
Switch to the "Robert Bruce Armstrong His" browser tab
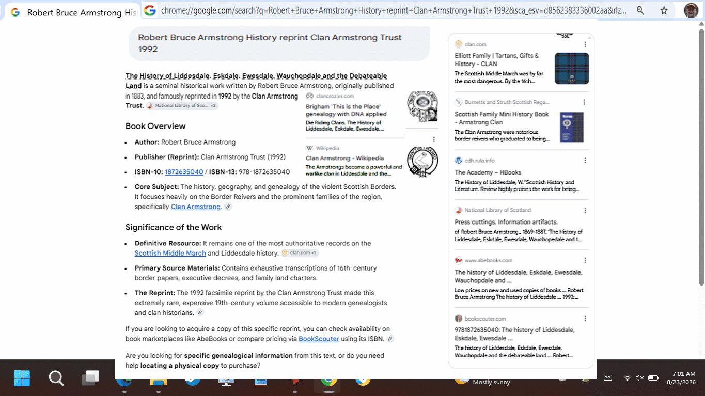(73, 12)
